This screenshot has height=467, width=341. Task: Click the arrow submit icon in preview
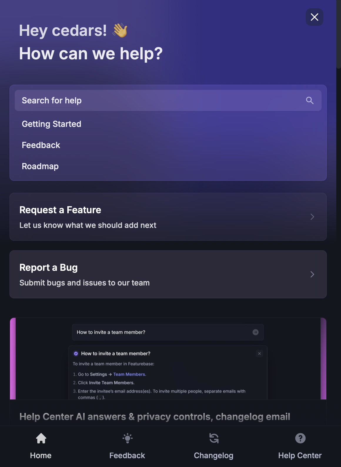point(255,332)
